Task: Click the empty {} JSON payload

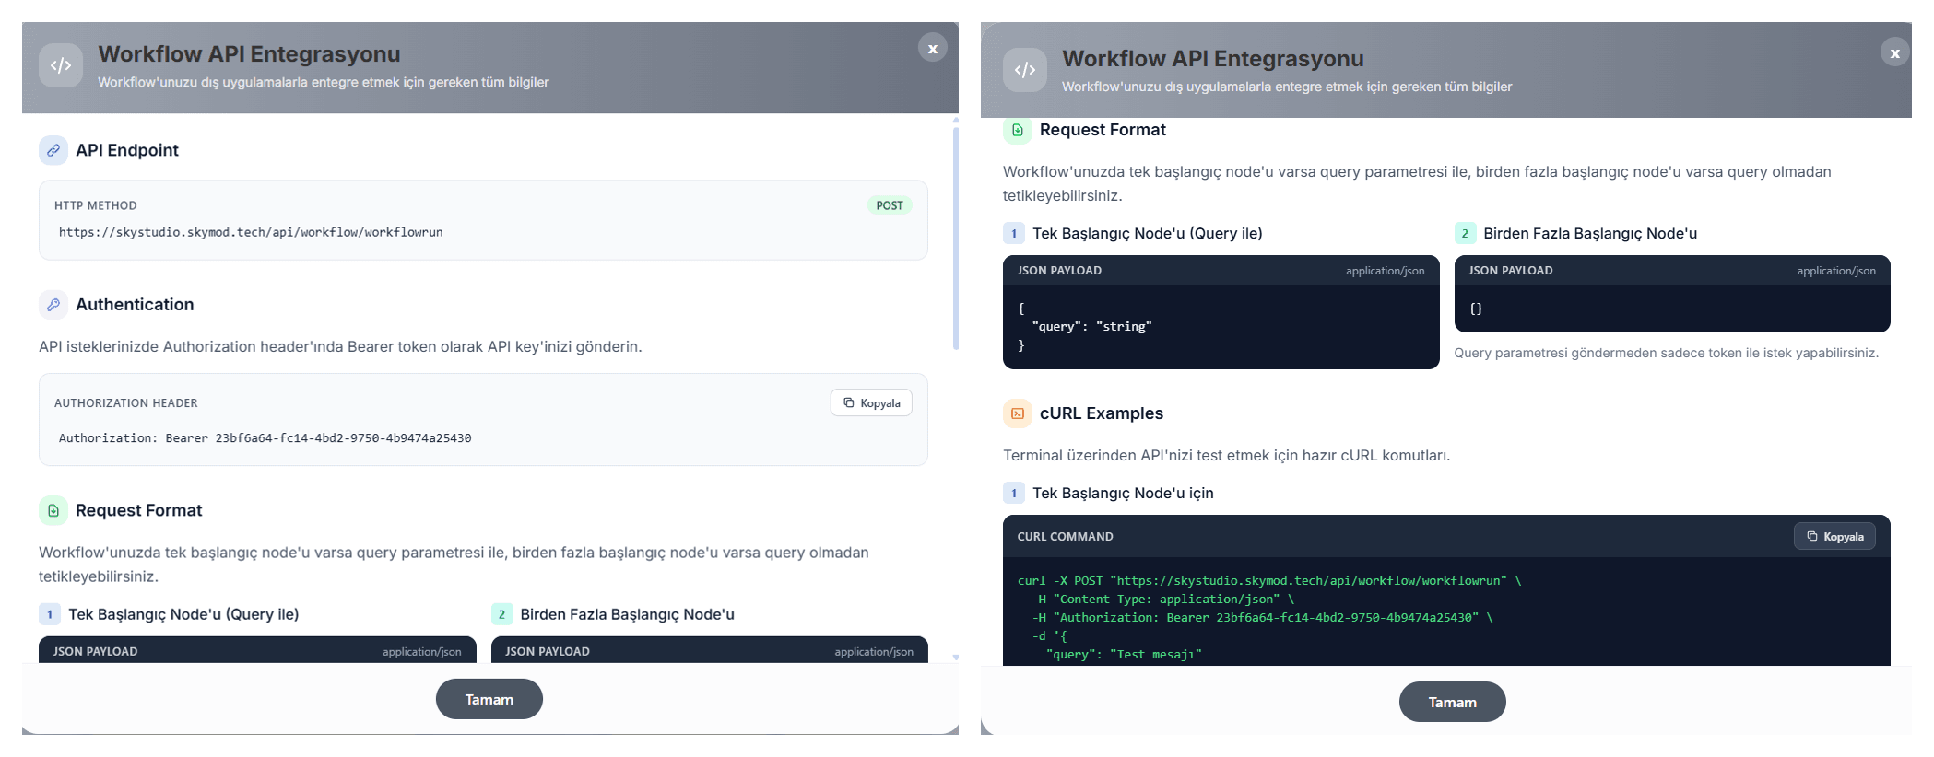Action: tap(1476, 309)
